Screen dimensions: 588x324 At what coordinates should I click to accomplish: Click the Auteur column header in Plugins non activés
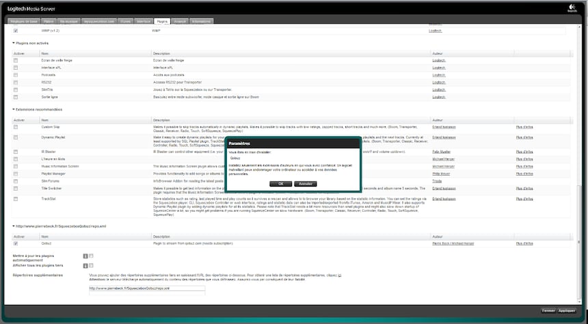472,54
